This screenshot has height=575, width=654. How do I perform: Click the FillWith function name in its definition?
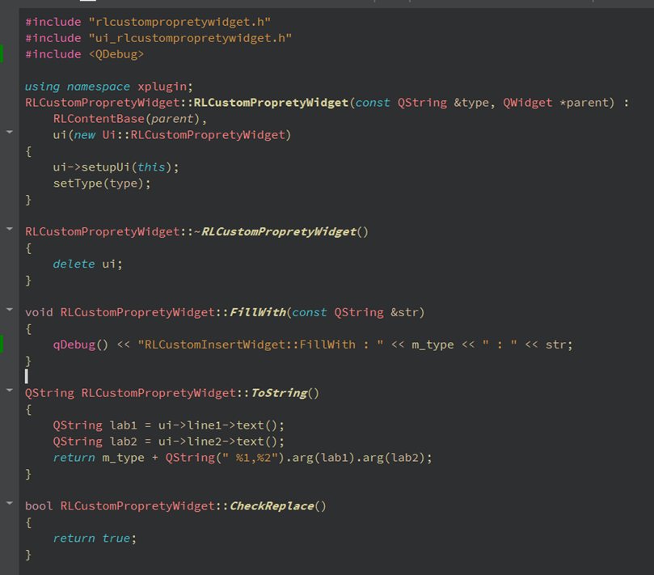(x=258, y=312)
